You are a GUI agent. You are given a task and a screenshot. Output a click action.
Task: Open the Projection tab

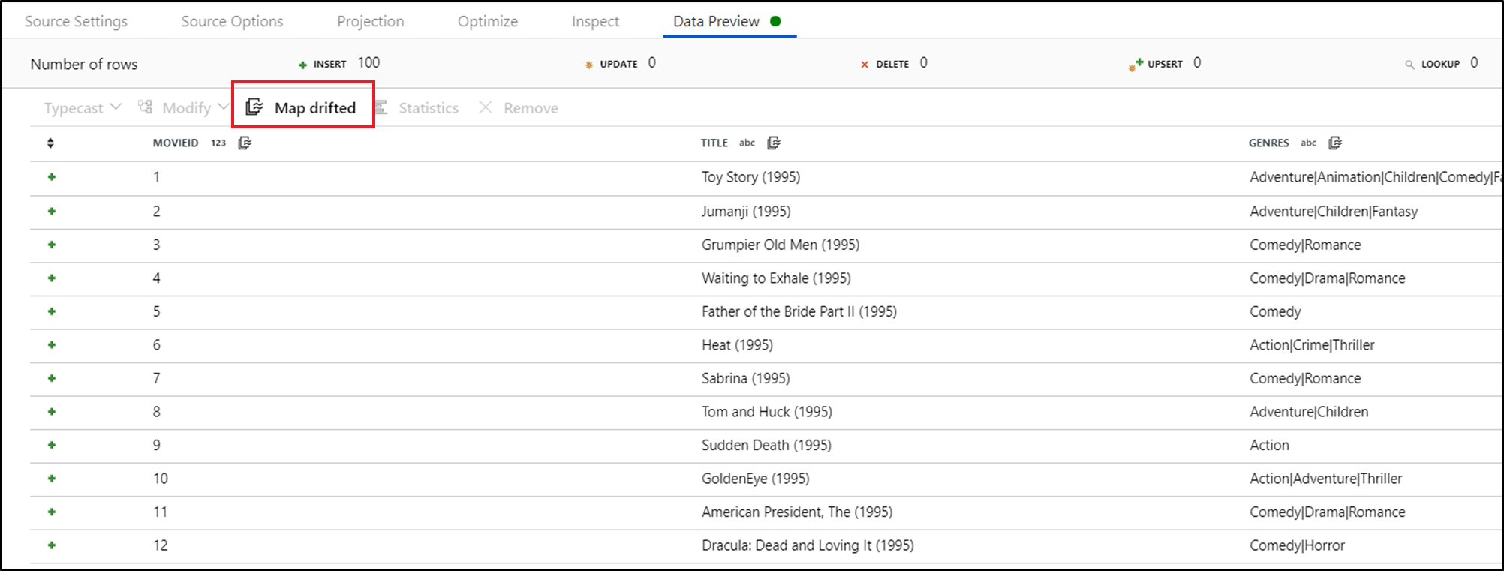pyautogui.click(x=370, y=21)
